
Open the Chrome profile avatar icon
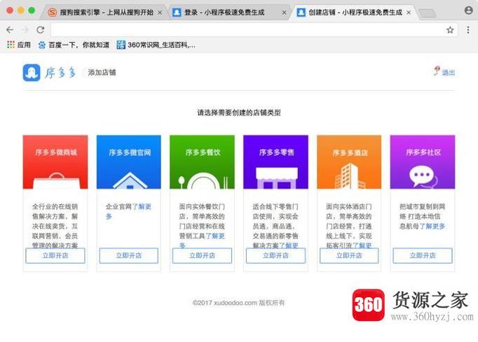click(469, 10)
